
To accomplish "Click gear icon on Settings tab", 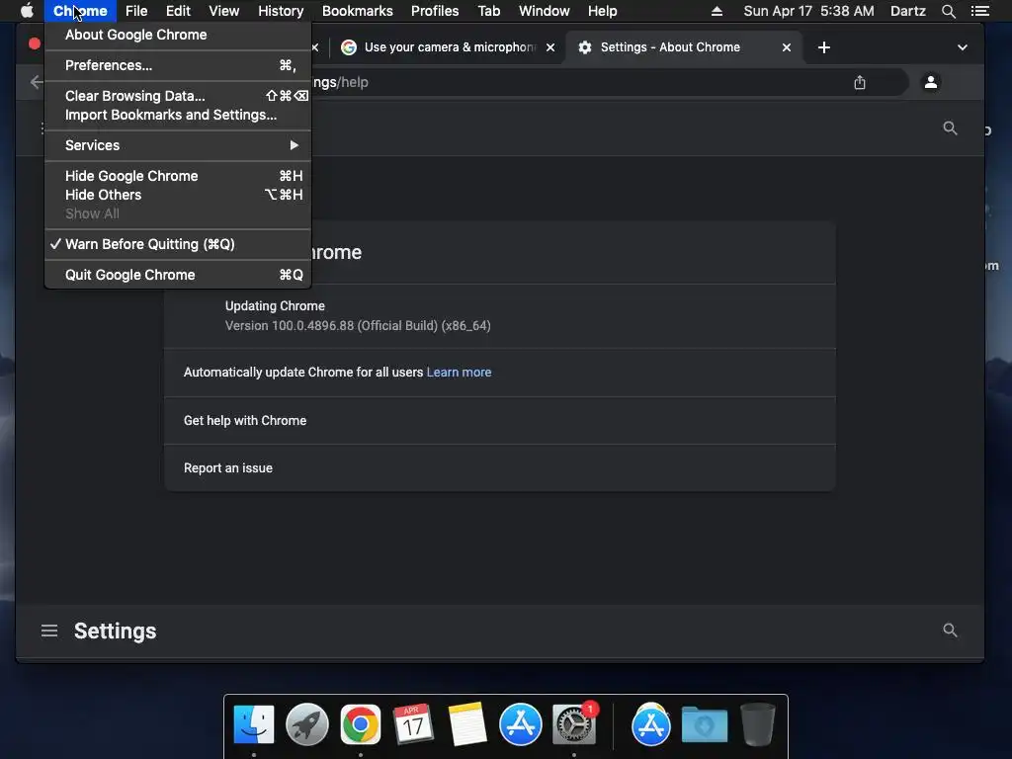I will click(585, 47).
